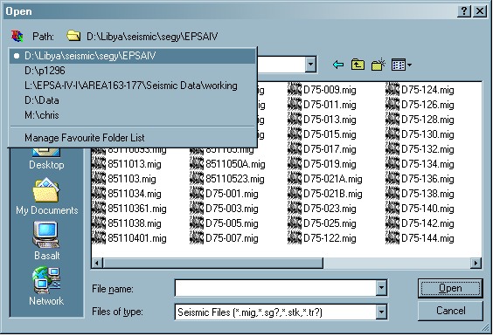
Task: Select file D75-128.mig
Action: 420,120
